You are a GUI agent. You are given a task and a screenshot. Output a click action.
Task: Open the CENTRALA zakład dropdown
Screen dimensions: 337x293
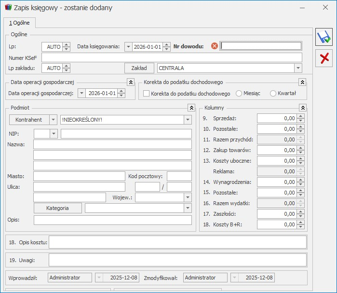pyautogui.click(x=298, y=68)
